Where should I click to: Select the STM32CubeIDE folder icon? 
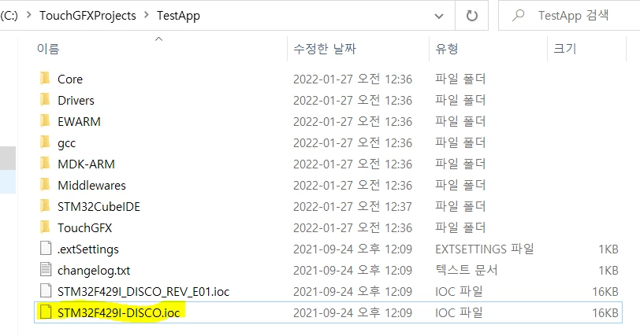point(45,205)
